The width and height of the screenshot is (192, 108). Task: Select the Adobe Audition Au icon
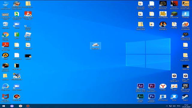point(140,98)
